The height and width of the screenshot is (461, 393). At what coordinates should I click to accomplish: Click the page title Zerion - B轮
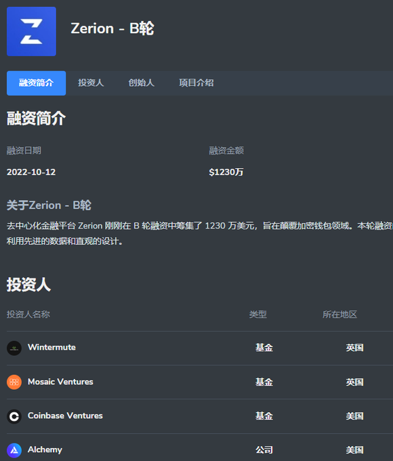(x=112, y=28)
